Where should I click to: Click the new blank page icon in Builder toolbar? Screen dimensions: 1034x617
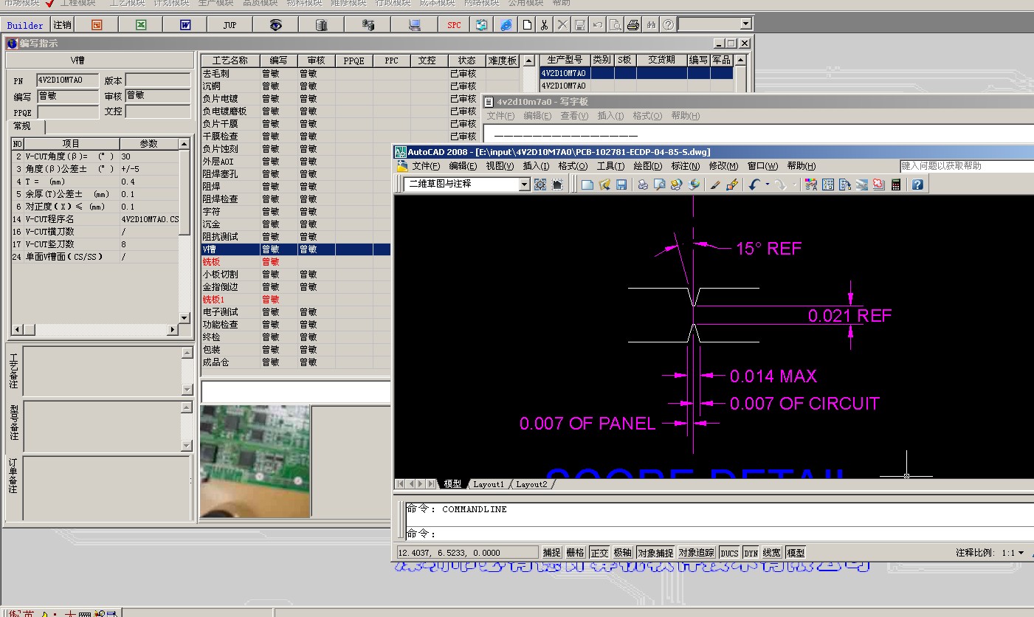(527, 25)
